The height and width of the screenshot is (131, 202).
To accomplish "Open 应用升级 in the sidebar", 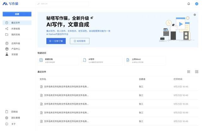I will point(15,43).
